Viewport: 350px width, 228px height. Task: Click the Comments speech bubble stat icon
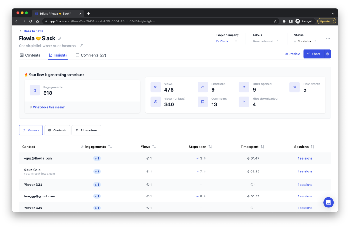pyautogui.click(x=203, y=102)
